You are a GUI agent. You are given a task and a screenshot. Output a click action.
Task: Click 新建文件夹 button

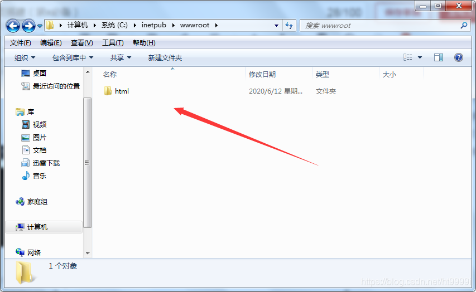(165, 57)
